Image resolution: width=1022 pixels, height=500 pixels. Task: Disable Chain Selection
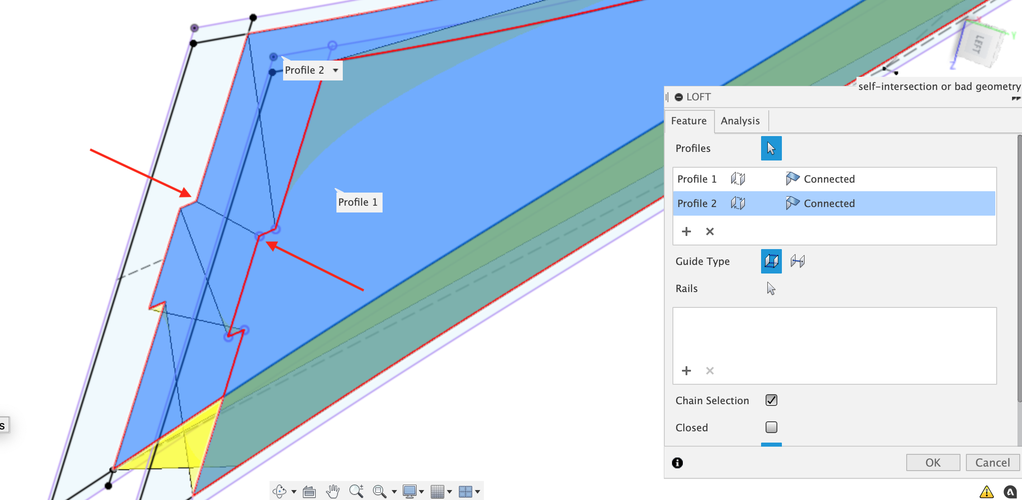pos(771,400)
